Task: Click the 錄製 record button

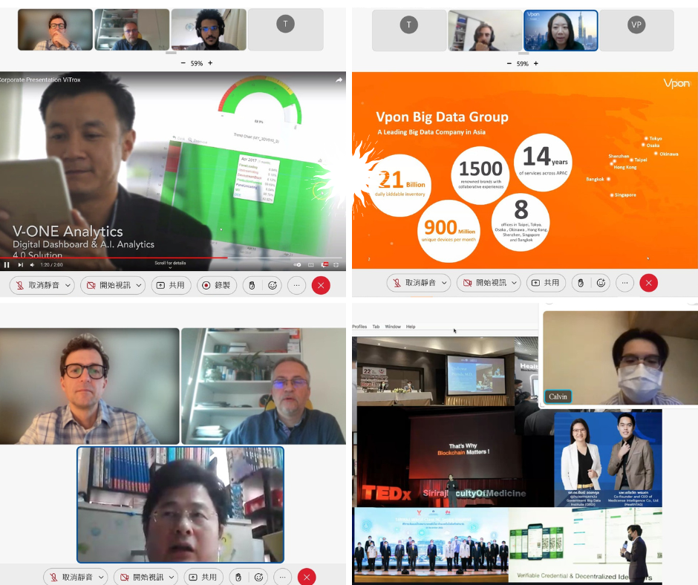Action: click(216, 285)
